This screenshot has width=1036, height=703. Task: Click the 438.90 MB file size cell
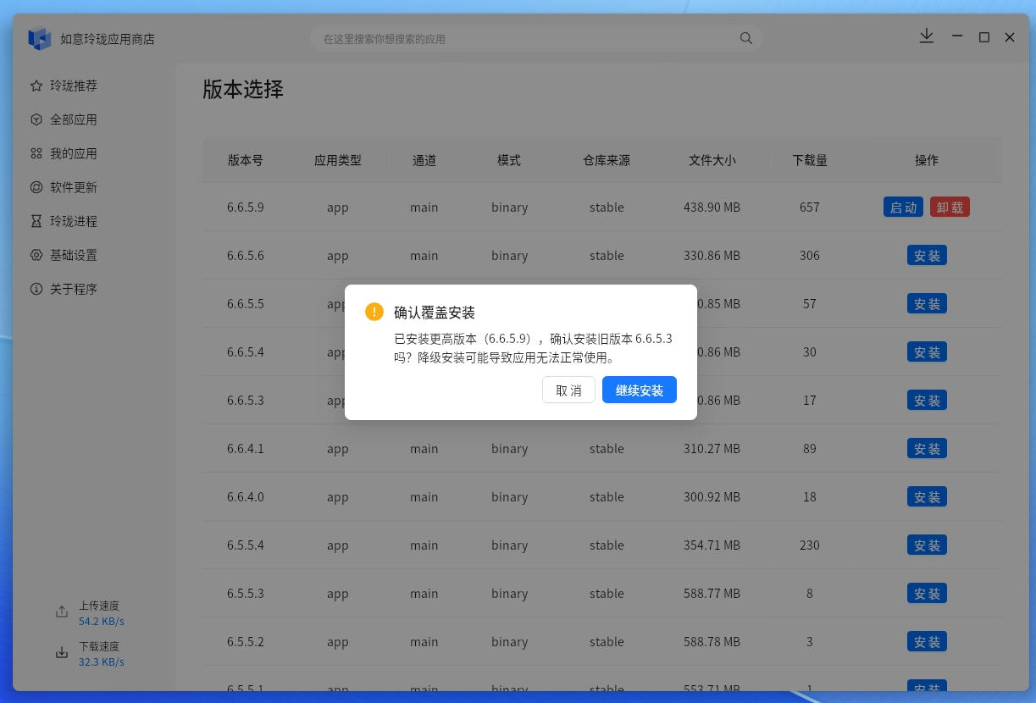point(712,208)
